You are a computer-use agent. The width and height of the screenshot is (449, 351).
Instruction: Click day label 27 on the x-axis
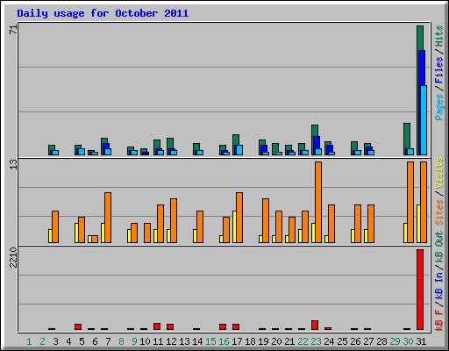[368, 341]
